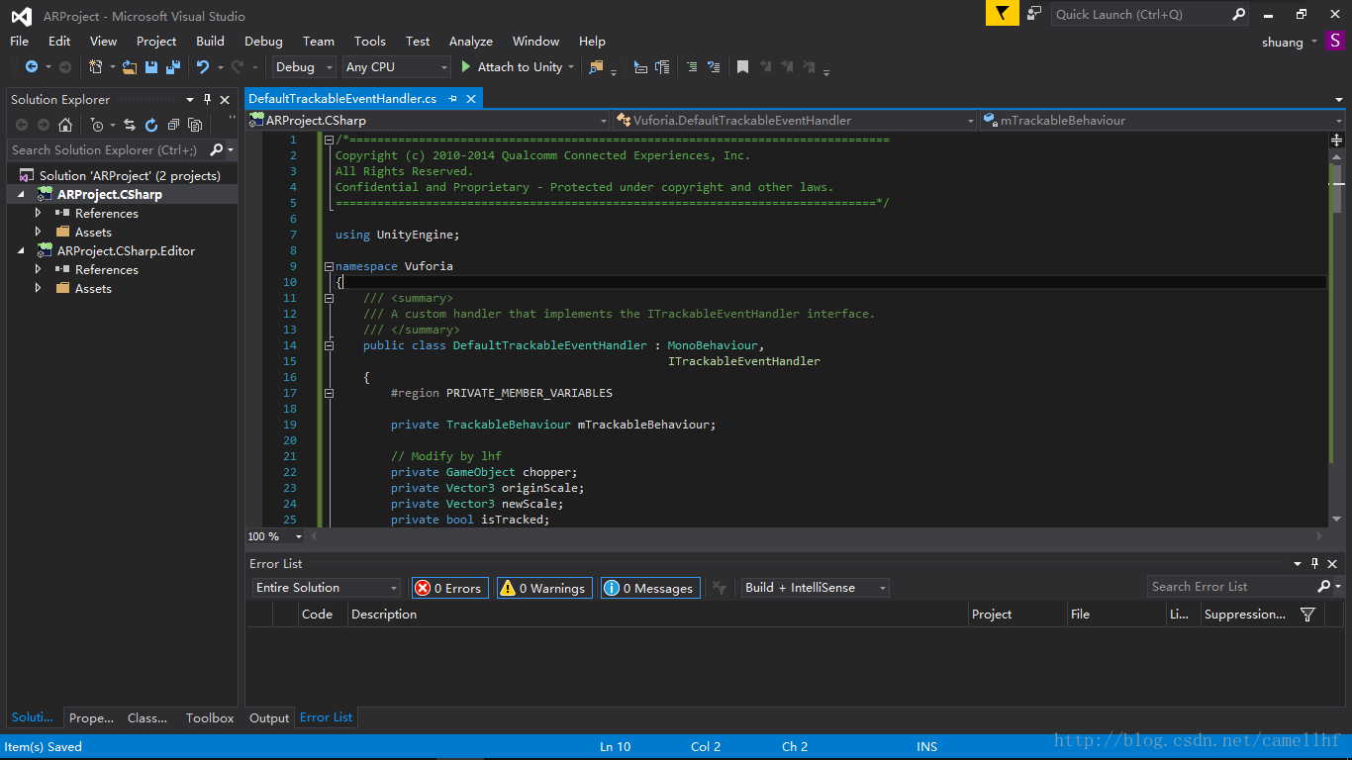Click the Search Error List field

(1232, 587)
